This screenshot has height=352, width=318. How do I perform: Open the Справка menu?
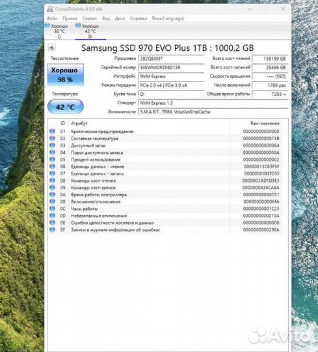tap(138, 18)
